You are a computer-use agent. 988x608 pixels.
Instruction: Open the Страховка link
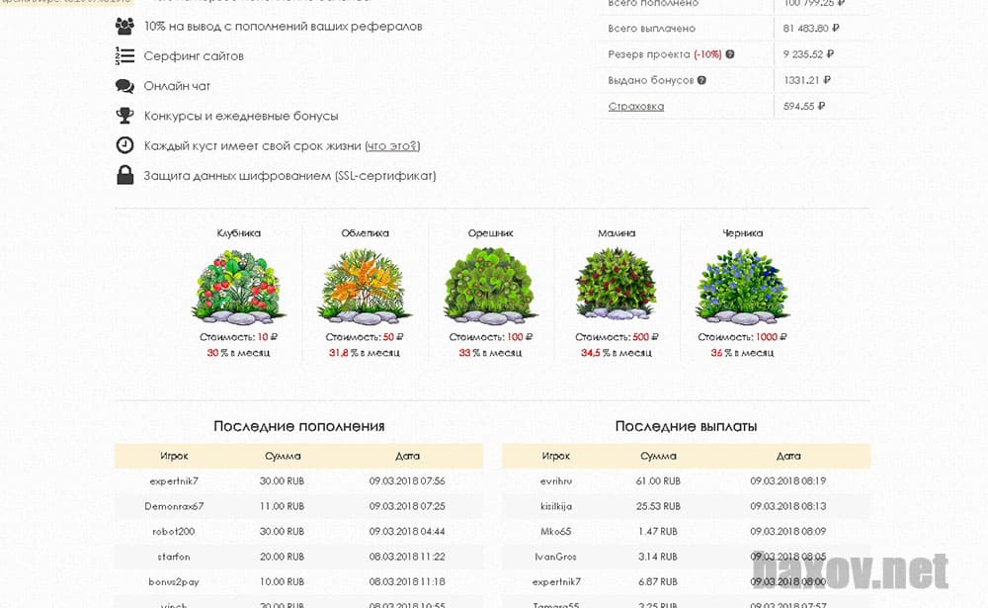[x=635, y=106]
